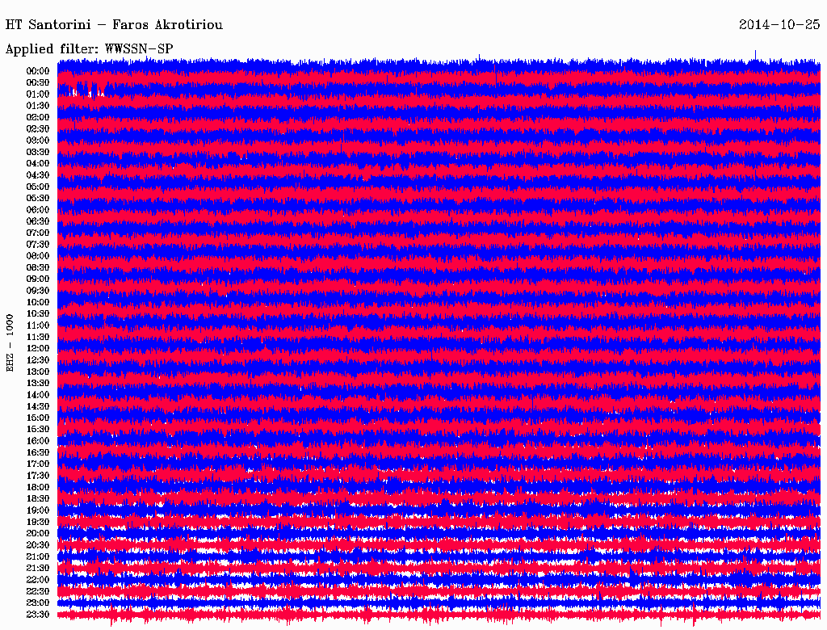Viewport: 827px width, 630px height.
Task: Select the 08:30 time label
Action: point(38,267)
